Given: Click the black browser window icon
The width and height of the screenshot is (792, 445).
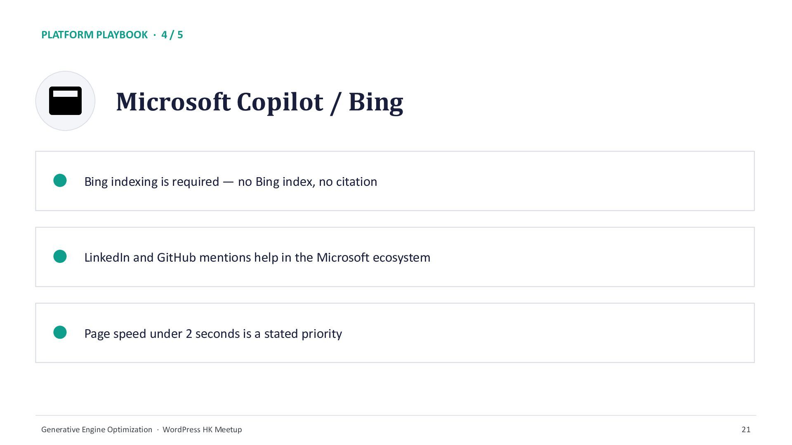Looking at the screenshot, I should click(65, 101).
